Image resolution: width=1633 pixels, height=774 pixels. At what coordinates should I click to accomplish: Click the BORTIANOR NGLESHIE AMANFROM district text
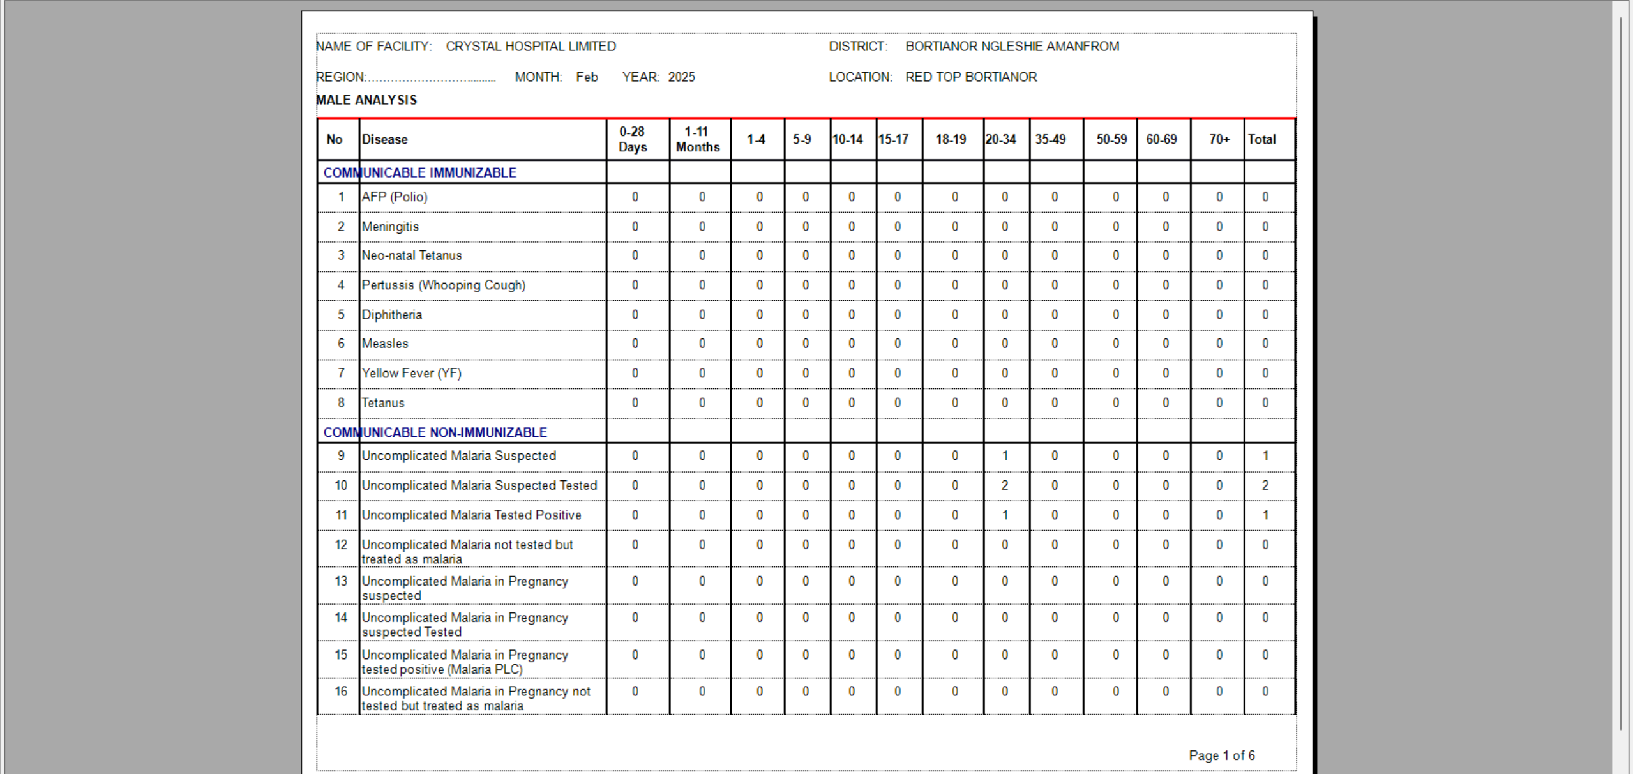coord(1012,47)
